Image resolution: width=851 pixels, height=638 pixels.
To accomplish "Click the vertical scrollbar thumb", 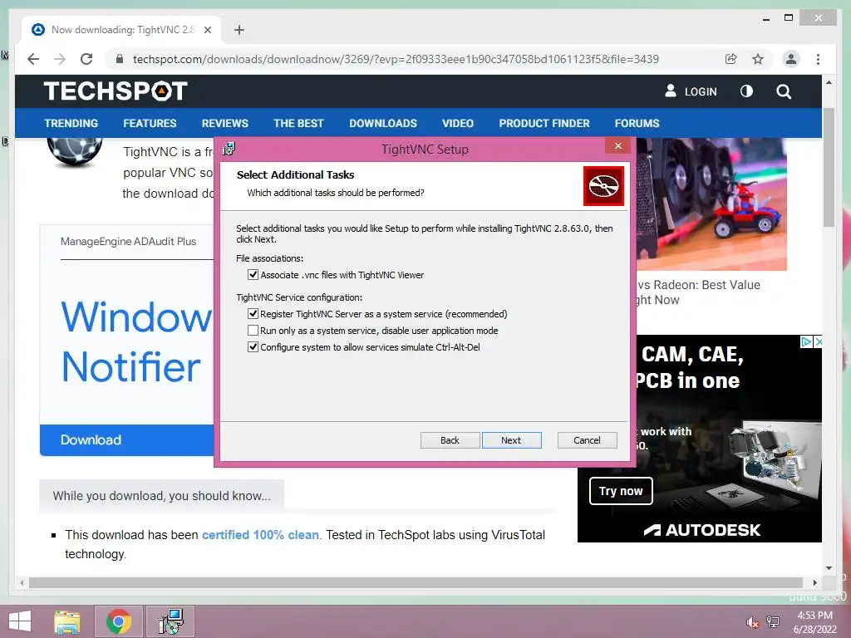I will pyautogui.click(x=829, y=167).
